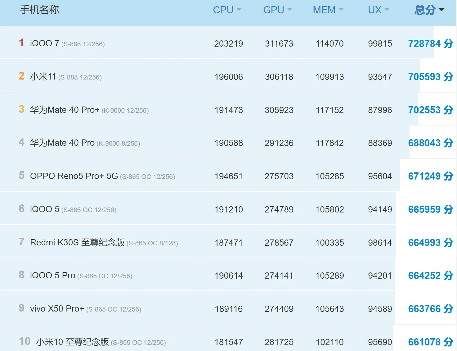Screen dimensions: 457x351
Task: Click GPU score 305923
Action: point(279,110)
